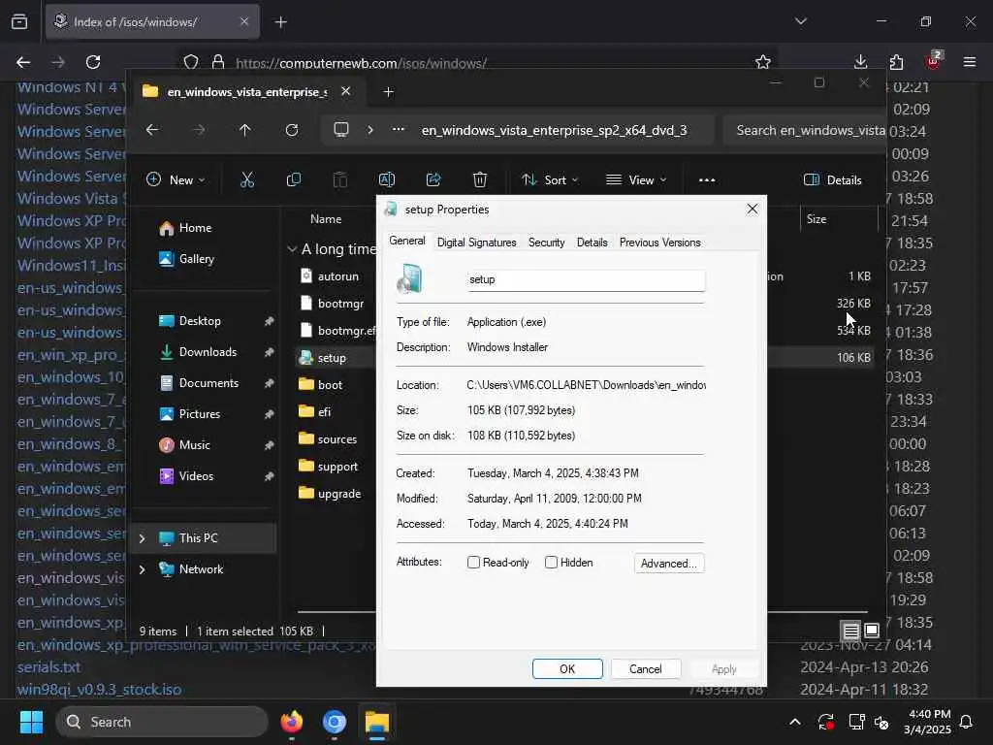Open Firefox list all tabs dropdown
Image resolution: width=993 pixels, height=745 pixels.
point(800,21)
